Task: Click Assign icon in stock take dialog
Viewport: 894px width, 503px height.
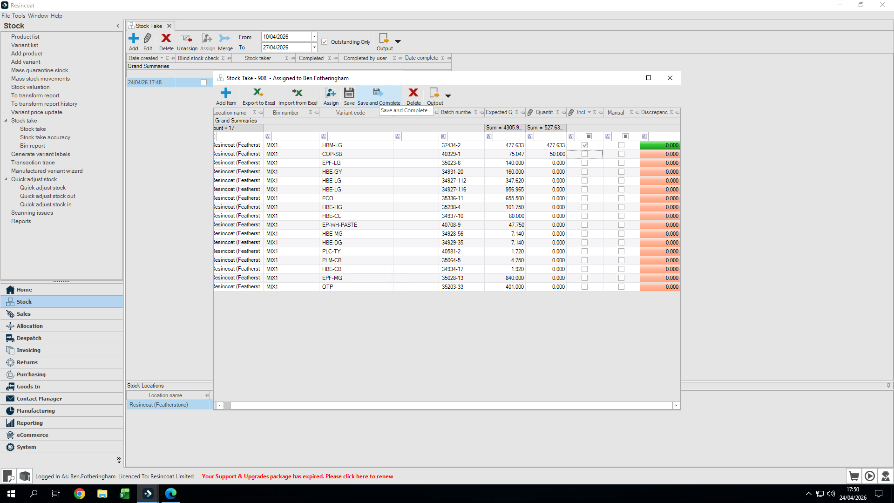Action: (331, 93)
